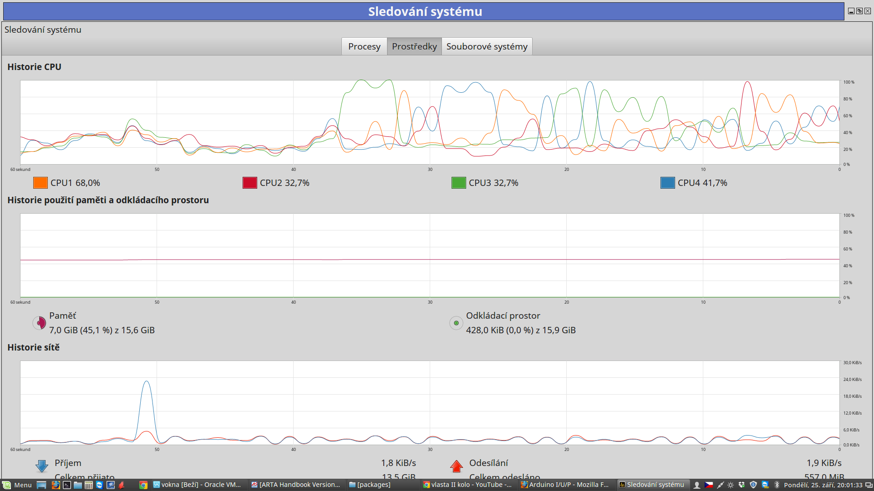
Task: Open the CPU3 green color picker
Action: [x=458, y=183]
